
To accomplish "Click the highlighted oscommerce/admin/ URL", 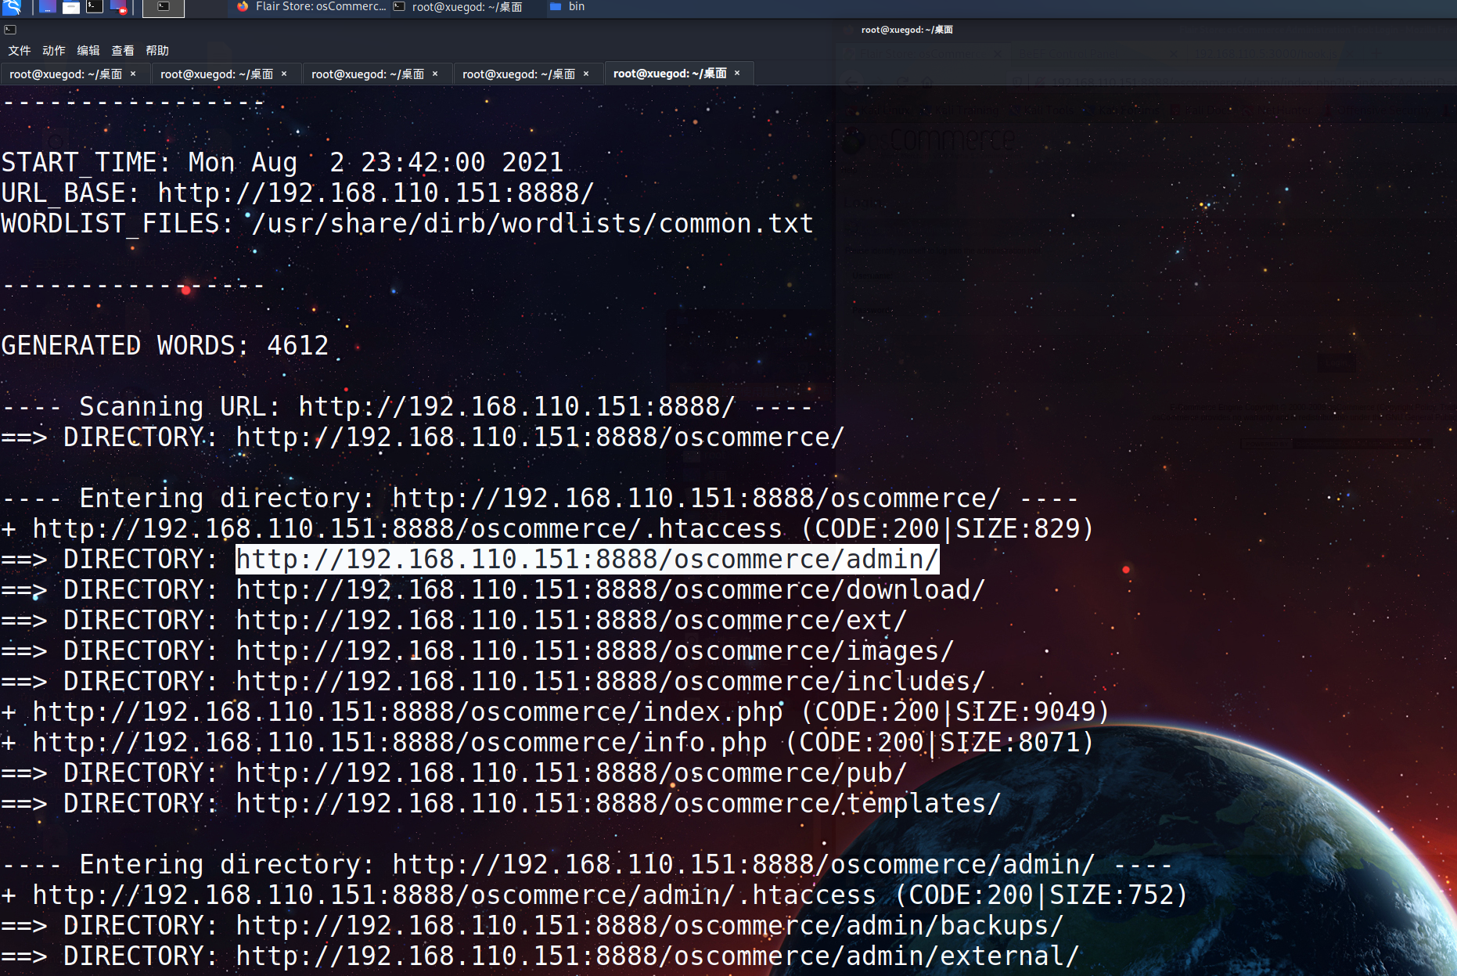I will tap(587, 560).
